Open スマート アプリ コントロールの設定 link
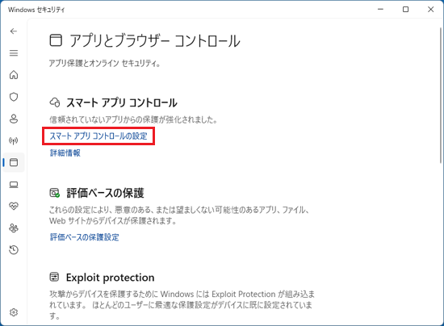 [98, 136]
